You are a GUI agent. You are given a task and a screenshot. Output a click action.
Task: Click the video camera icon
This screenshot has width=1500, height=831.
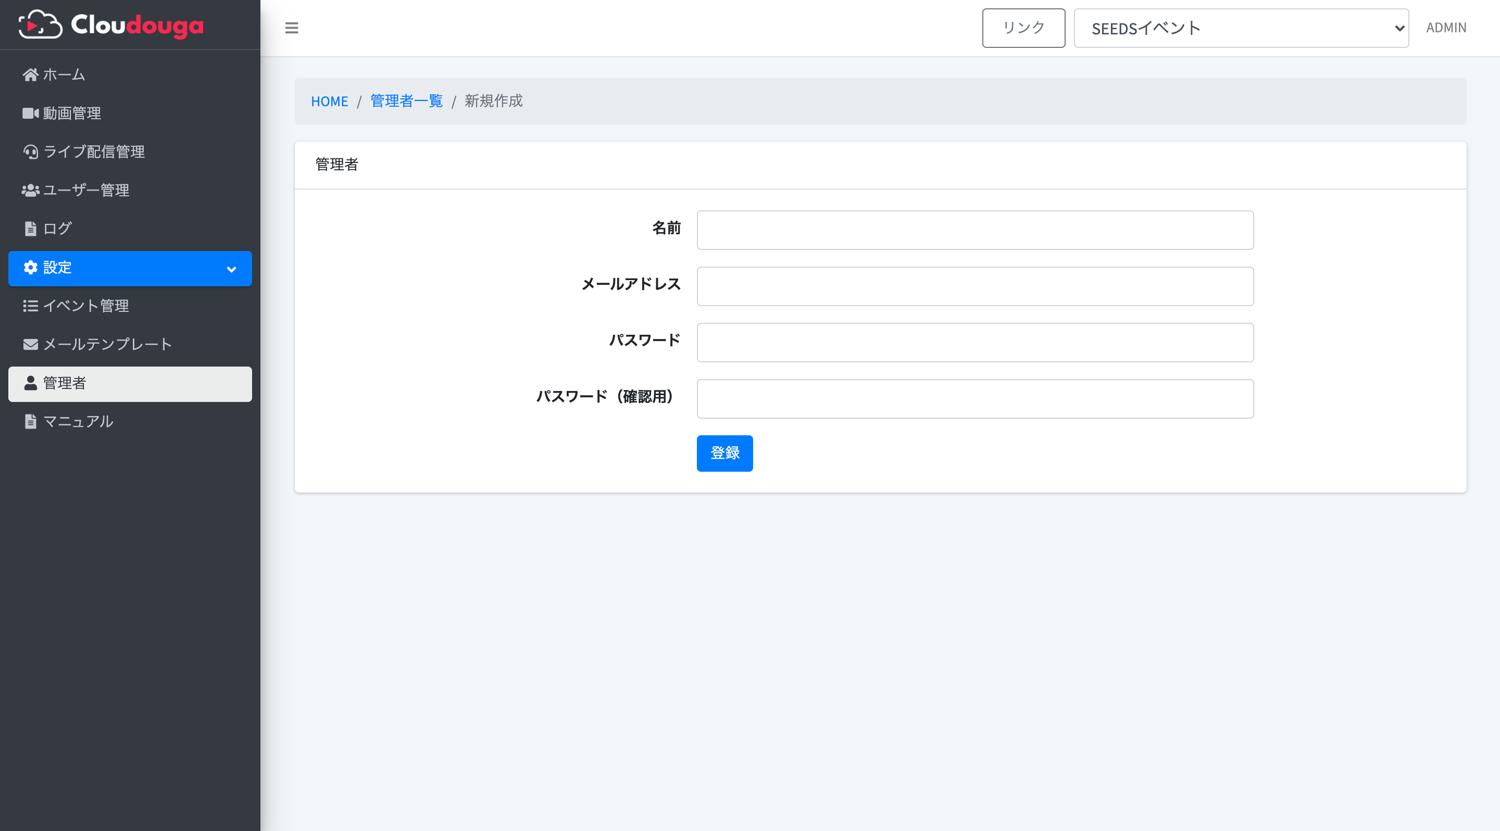(30, 113)
